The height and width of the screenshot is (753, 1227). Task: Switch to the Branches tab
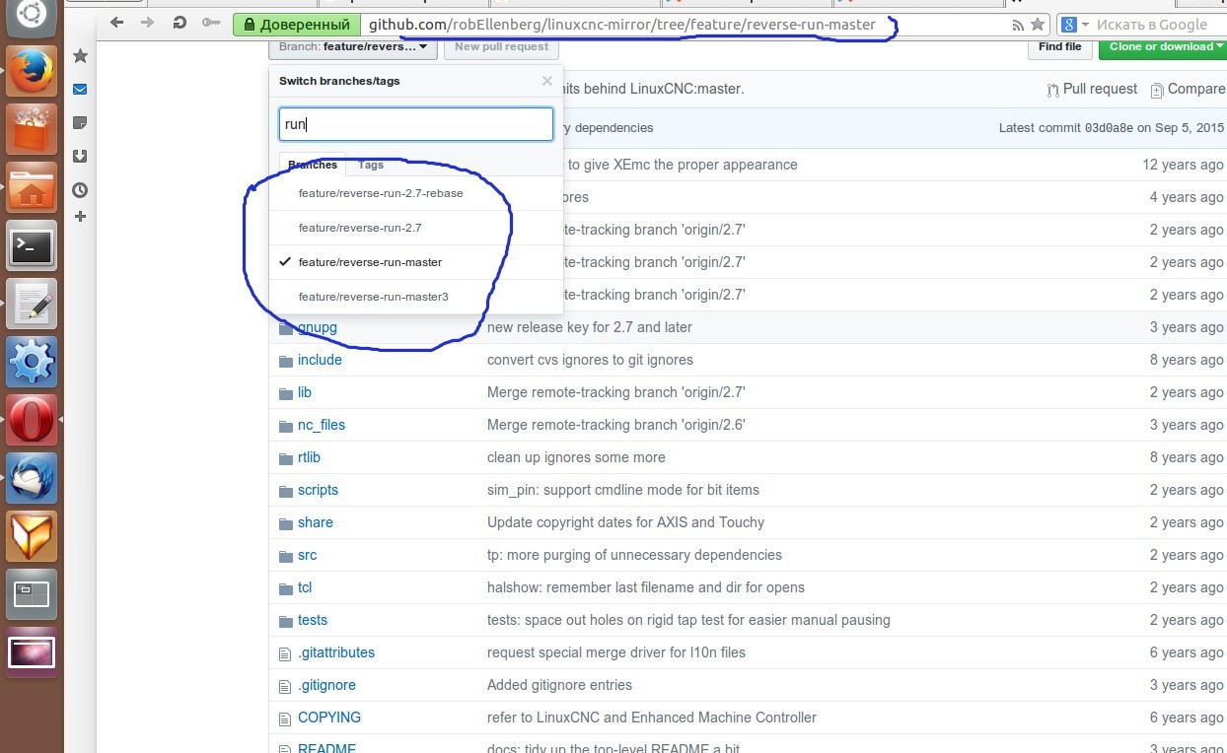(313, 165)
